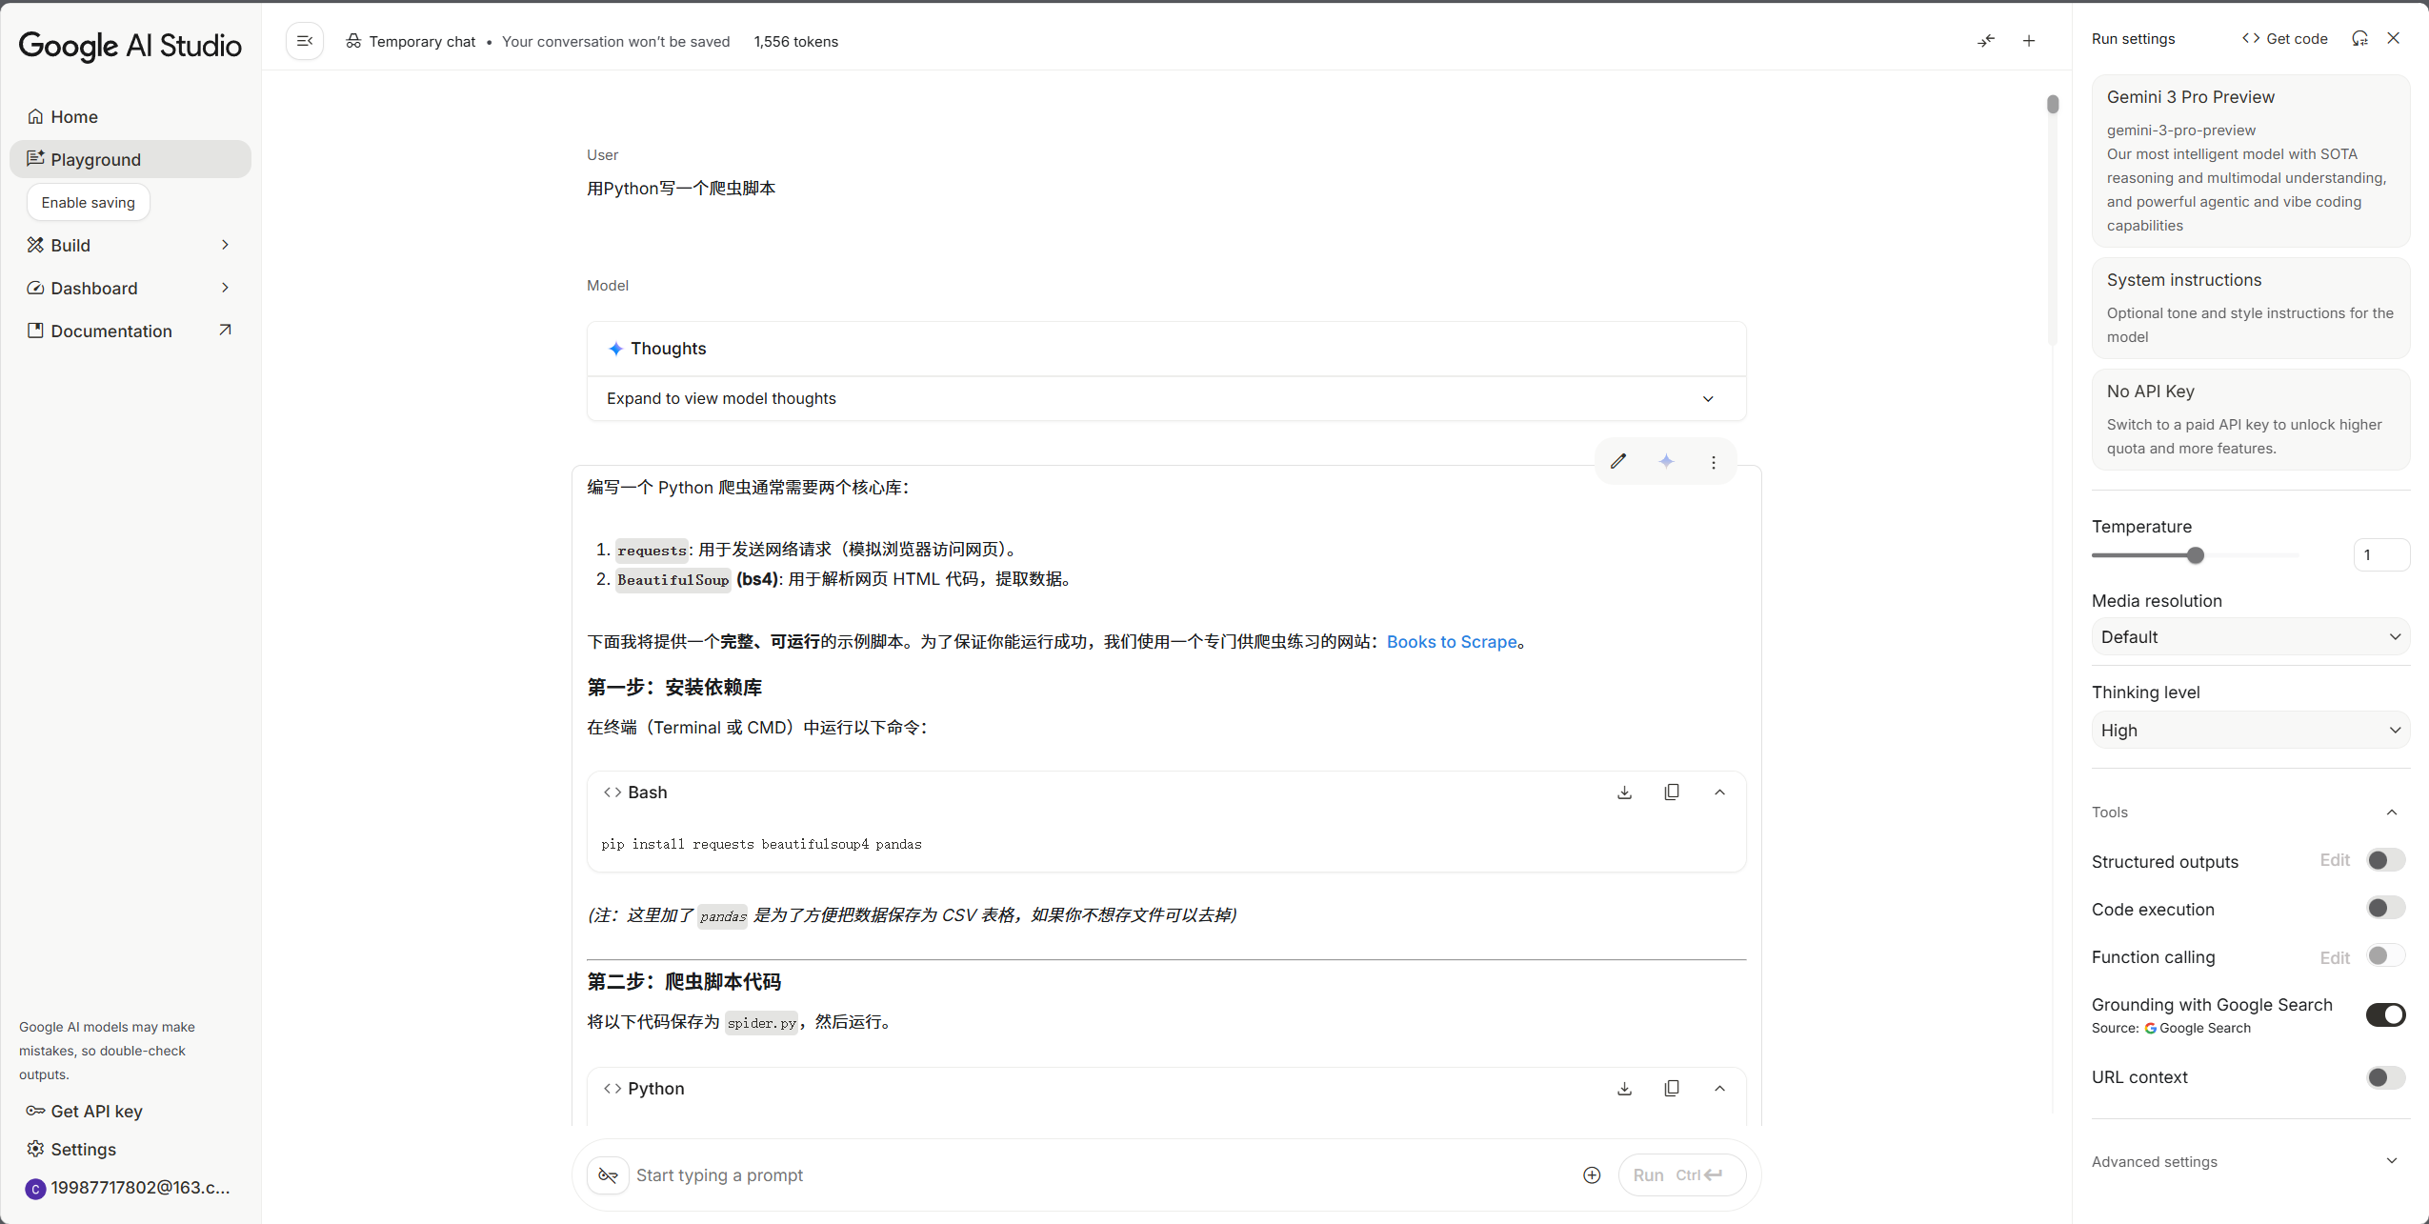Open the Playground section
The width and height of the screenshot is (2429, 1224).
tap(95, 159)
